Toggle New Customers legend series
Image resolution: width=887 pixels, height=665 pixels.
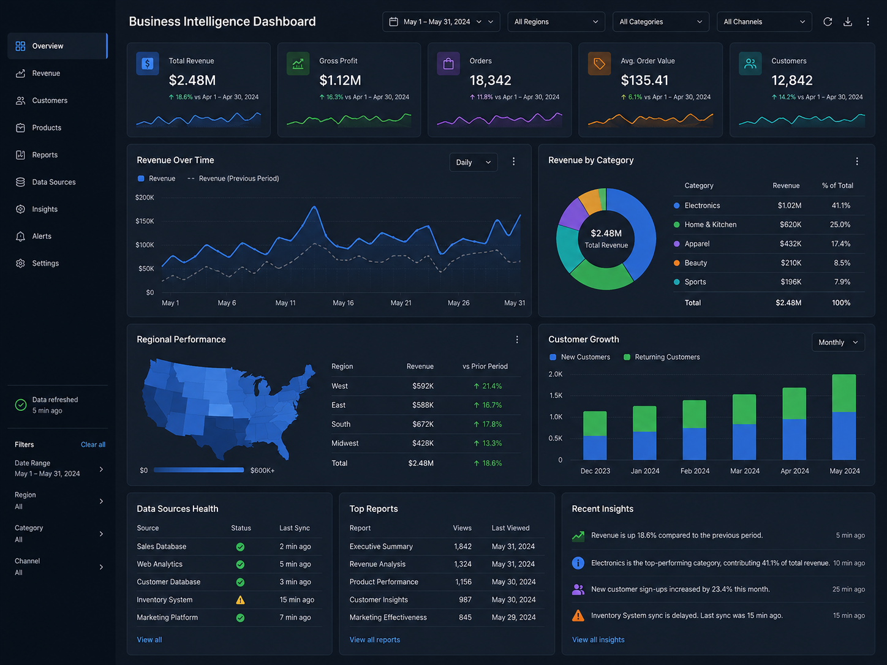(x=580, y=357)
